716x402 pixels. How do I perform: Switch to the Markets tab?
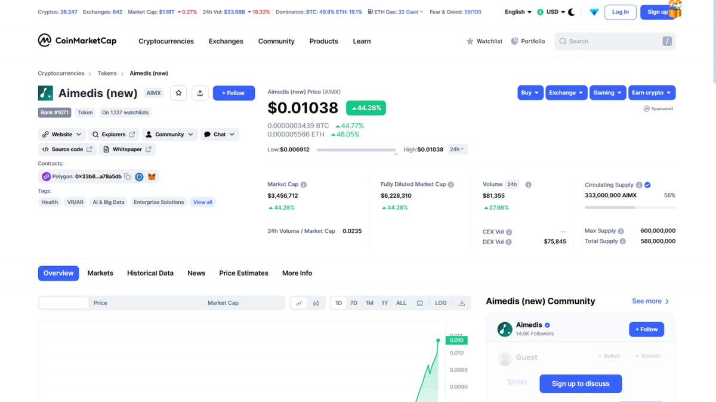(x=100, y=273)
